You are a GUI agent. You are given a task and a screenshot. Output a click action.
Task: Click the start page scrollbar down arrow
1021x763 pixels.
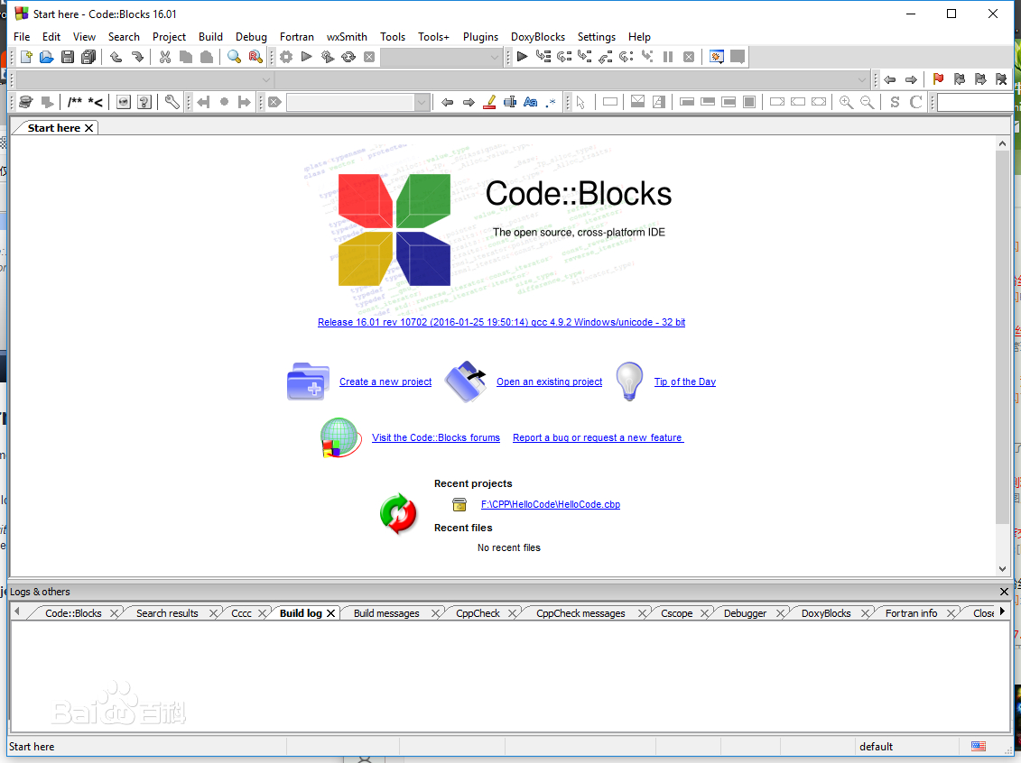1002,569
